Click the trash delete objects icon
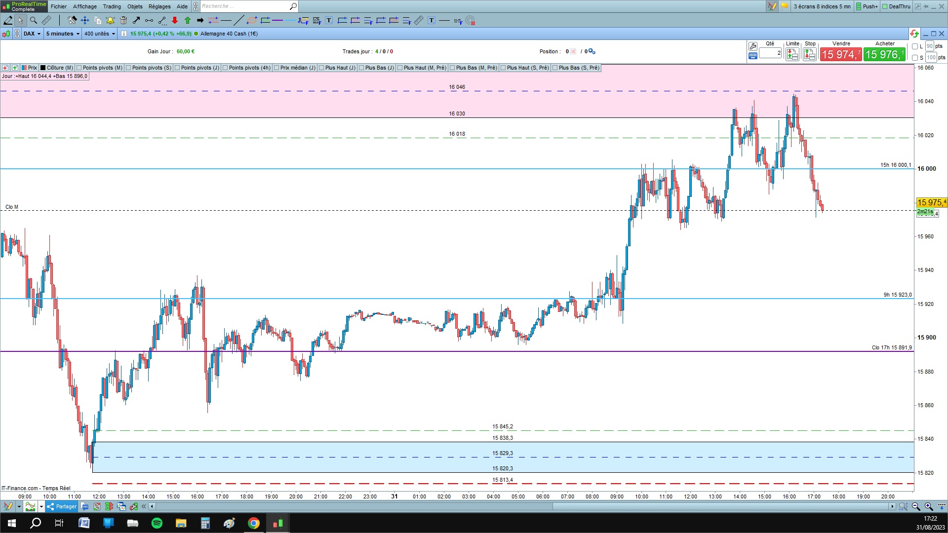Screen dimensions: 948x533 point(123,20)
